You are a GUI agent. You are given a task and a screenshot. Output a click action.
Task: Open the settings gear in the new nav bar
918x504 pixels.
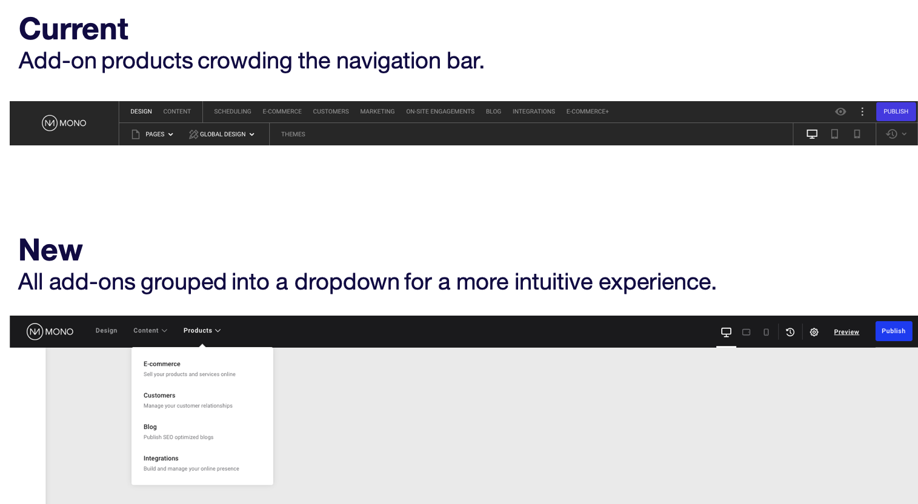click(814, 332)
